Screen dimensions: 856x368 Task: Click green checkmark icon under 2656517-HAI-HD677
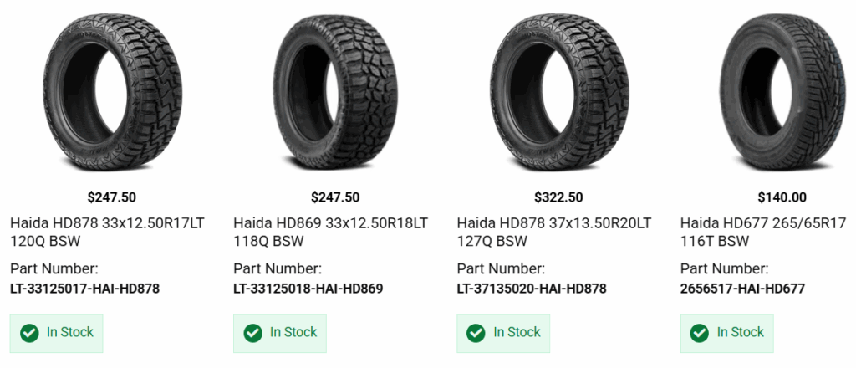click(x=700, y=333)
